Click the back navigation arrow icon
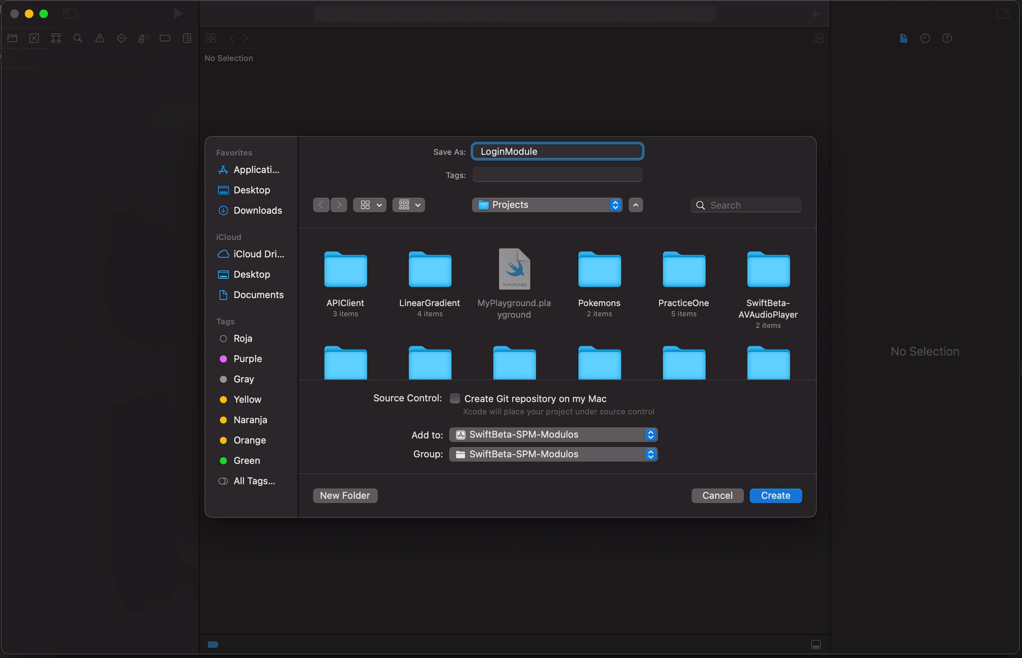Viewport: 1022px width, 658px height. (320, 205)
